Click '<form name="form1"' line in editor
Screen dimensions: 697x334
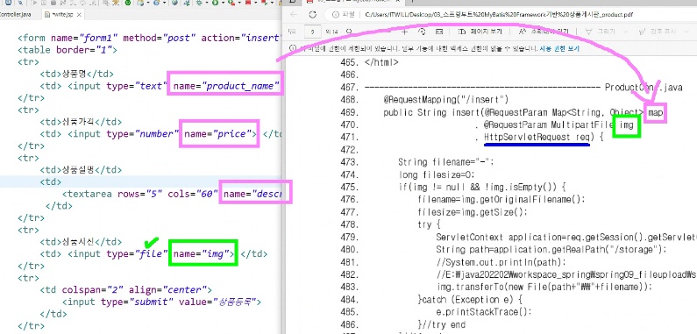[149, 38]
